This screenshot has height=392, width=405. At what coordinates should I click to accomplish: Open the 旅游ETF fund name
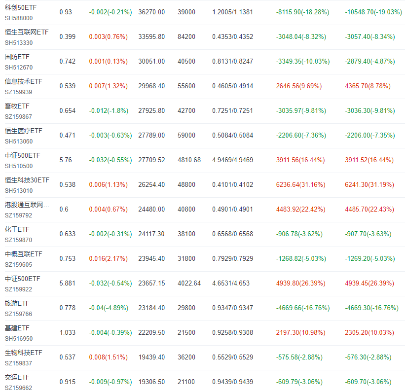point(17,303)
